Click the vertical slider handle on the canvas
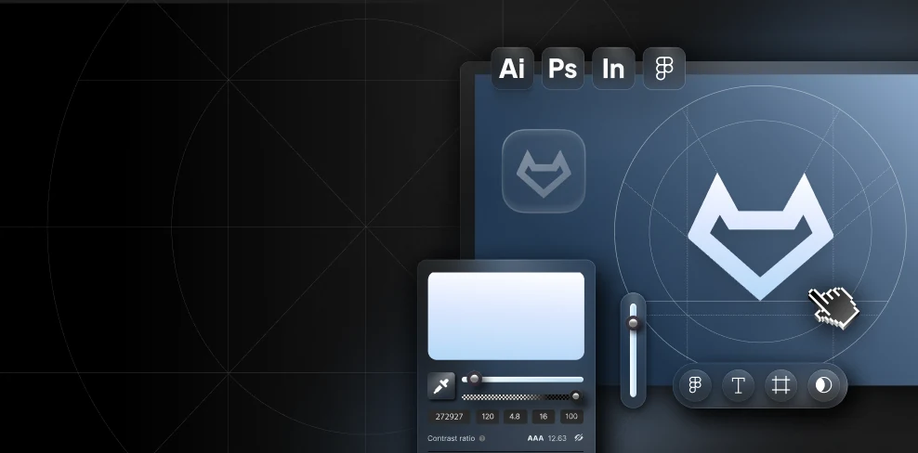Image resolution: width=918 pixels, height=453 pixels. coord(633,323)
